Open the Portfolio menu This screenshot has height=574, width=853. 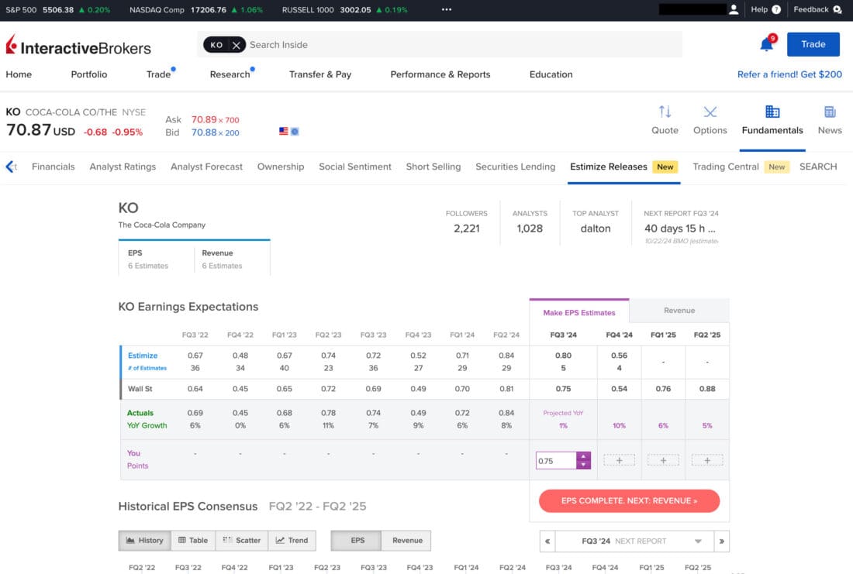pos(88,74)
